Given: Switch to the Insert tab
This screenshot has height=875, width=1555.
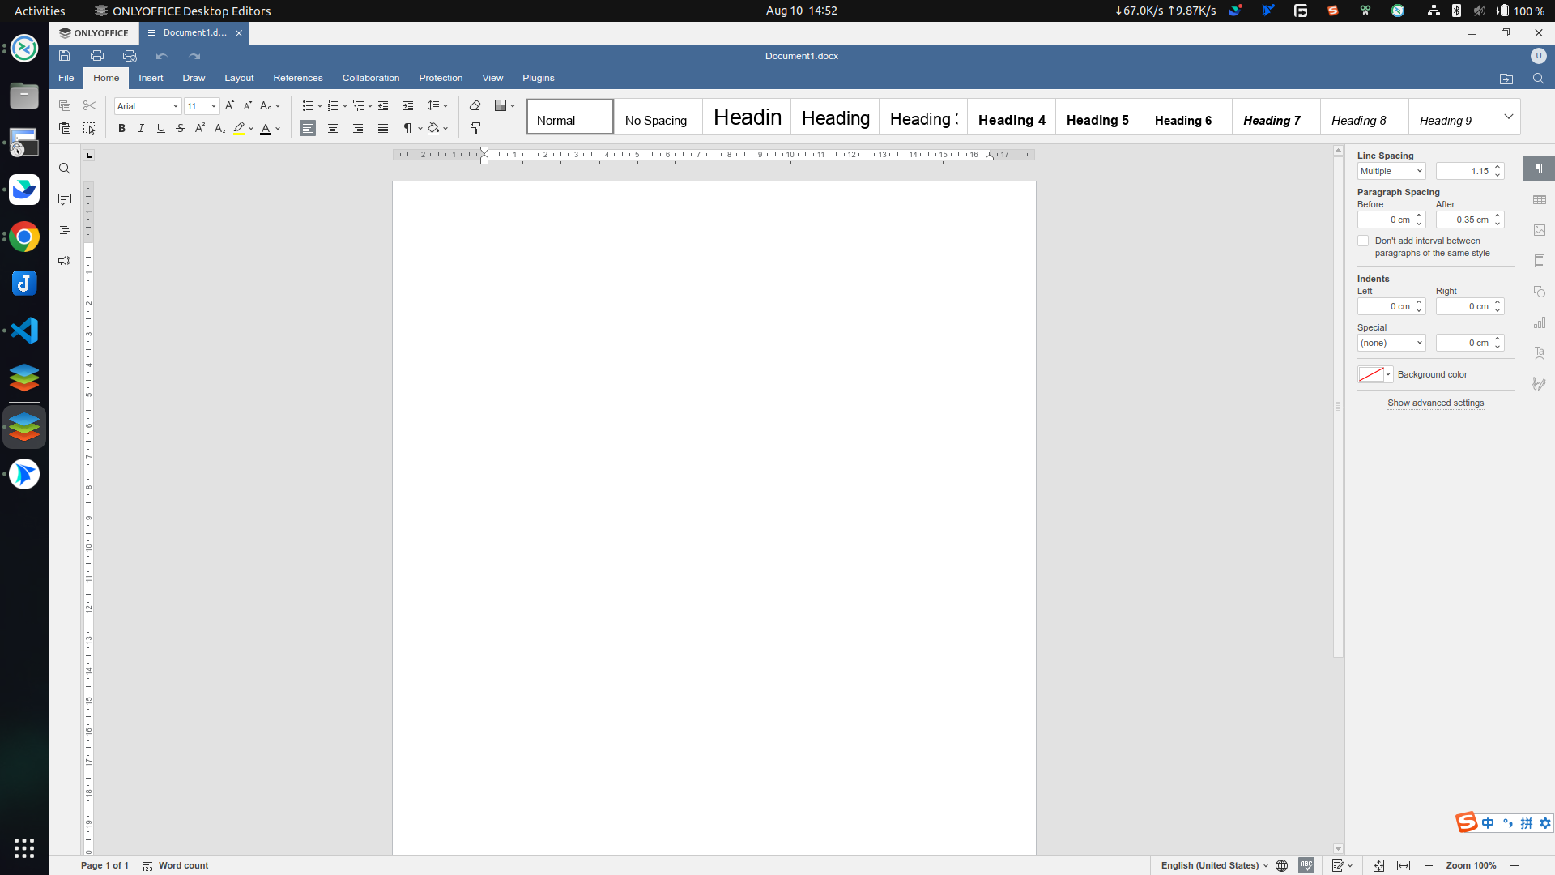Looking at the screenshot, I should [x=151, y=78].
